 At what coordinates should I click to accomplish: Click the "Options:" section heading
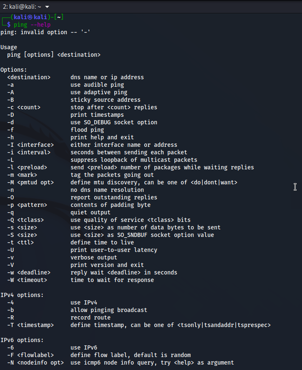click(14, 70)
